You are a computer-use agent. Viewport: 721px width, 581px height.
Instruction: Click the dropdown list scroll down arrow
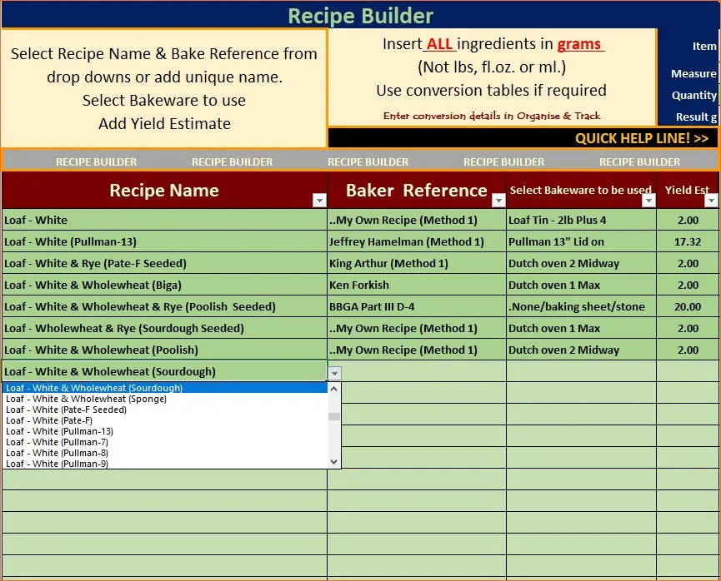pyautogui.click(x=334, y=461)
